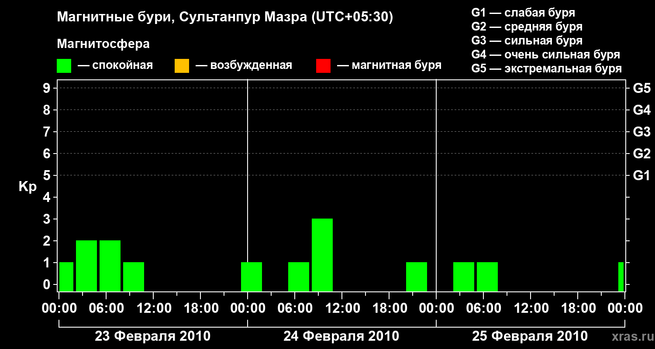This screenshot has width=655, height=349.
Task: Click the "18:00" time label under 24 Февраля
Action: tap(389, 308)
